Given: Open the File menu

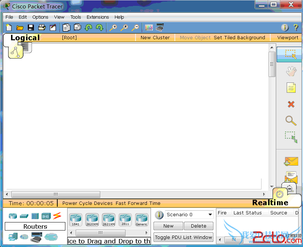Looking at the screenshot, I should [9, 17].
